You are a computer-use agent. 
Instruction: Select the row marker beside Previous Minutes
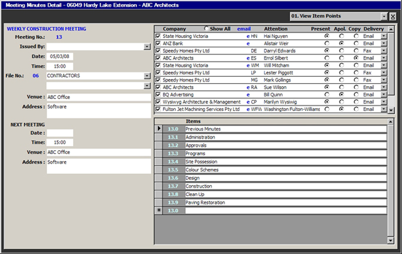coord(158,129)
